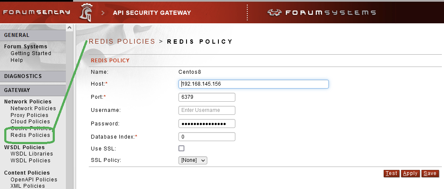
Task: Click the Database Index field
Action: pyautogui.click(x=207, y=137)
